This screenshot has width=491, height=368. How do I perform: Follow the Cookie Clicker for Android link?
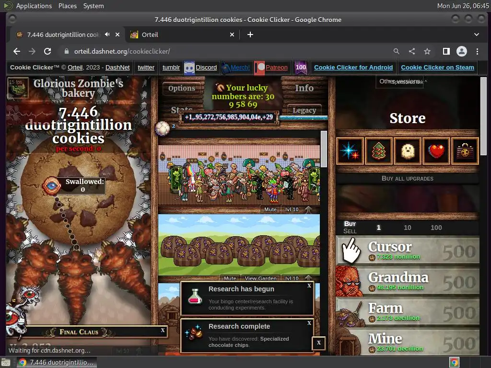pos(353,67)
